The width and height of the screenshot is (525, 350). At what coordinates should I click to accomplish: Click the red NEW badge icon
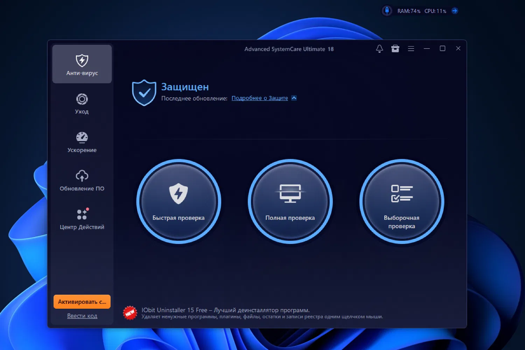click(130, 313)
